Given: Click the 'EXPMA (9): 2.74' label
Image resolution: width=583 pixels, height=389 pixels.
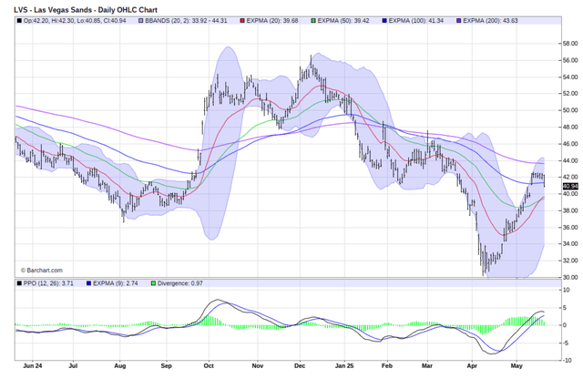Looking at the screenshot, I should (x=116, y=283).
